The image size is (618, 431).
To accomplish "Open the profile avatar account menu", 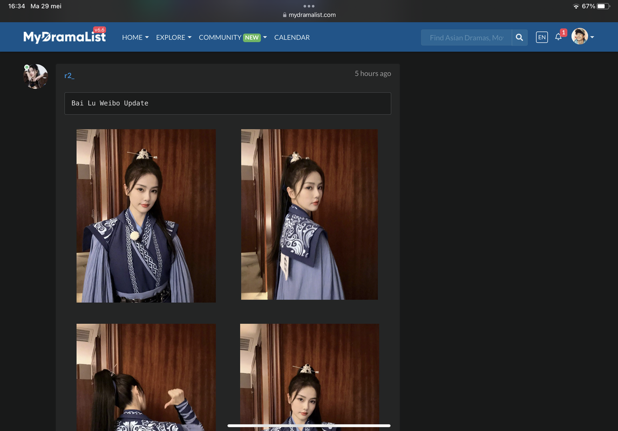I will [582, 37].
